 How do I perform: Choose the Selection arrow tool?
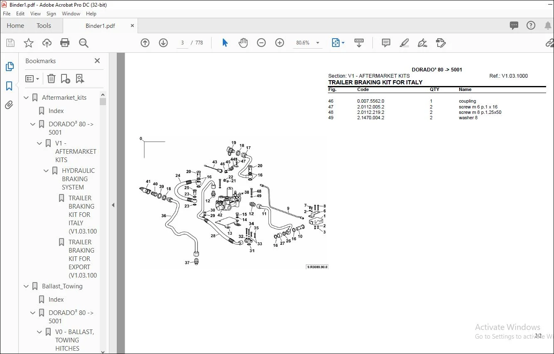point(225,43)
